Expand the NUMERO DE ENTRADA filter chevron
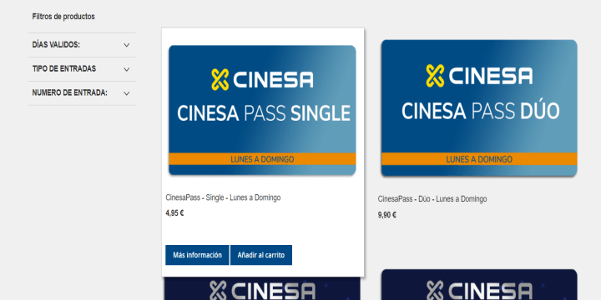The height and width of the screenshot is (300, 601). tap(127, 93)
